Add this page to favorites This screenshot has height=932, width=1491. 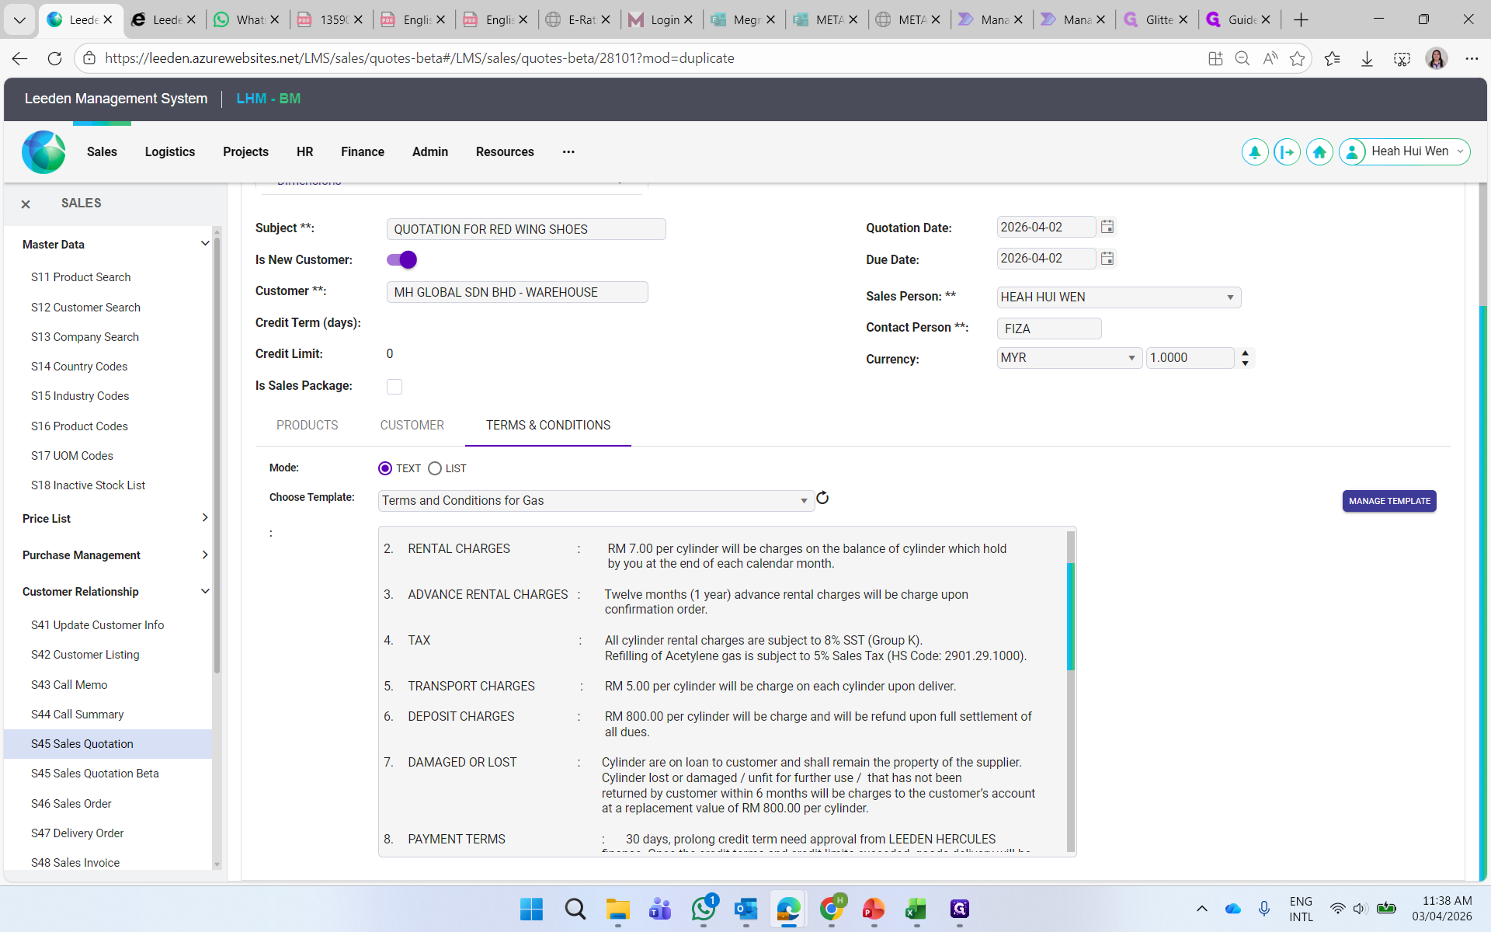[x=1297, y=58]
